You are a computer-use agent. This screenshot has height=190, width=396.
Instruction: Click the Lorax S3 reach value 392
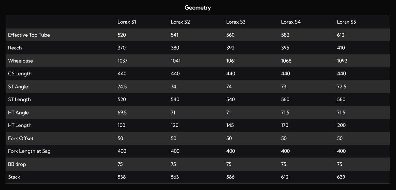tap(230, 48)
